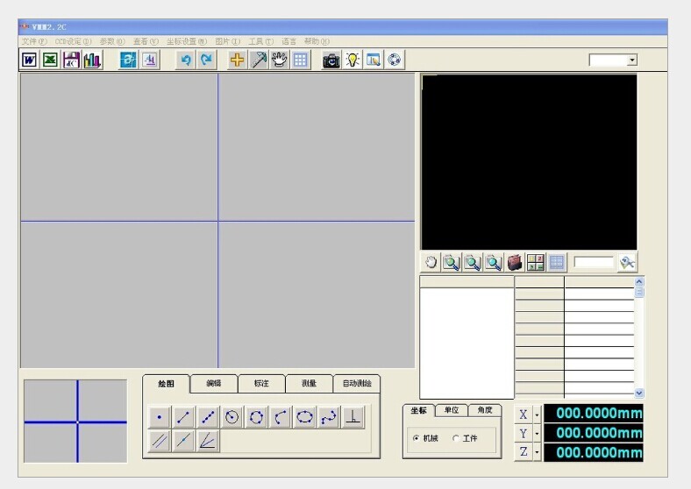Select the parallel lines drawing tool
Image resolution: width=691 pixels, height=489 pixels.
pyautogui.click(x=159, y=441)
